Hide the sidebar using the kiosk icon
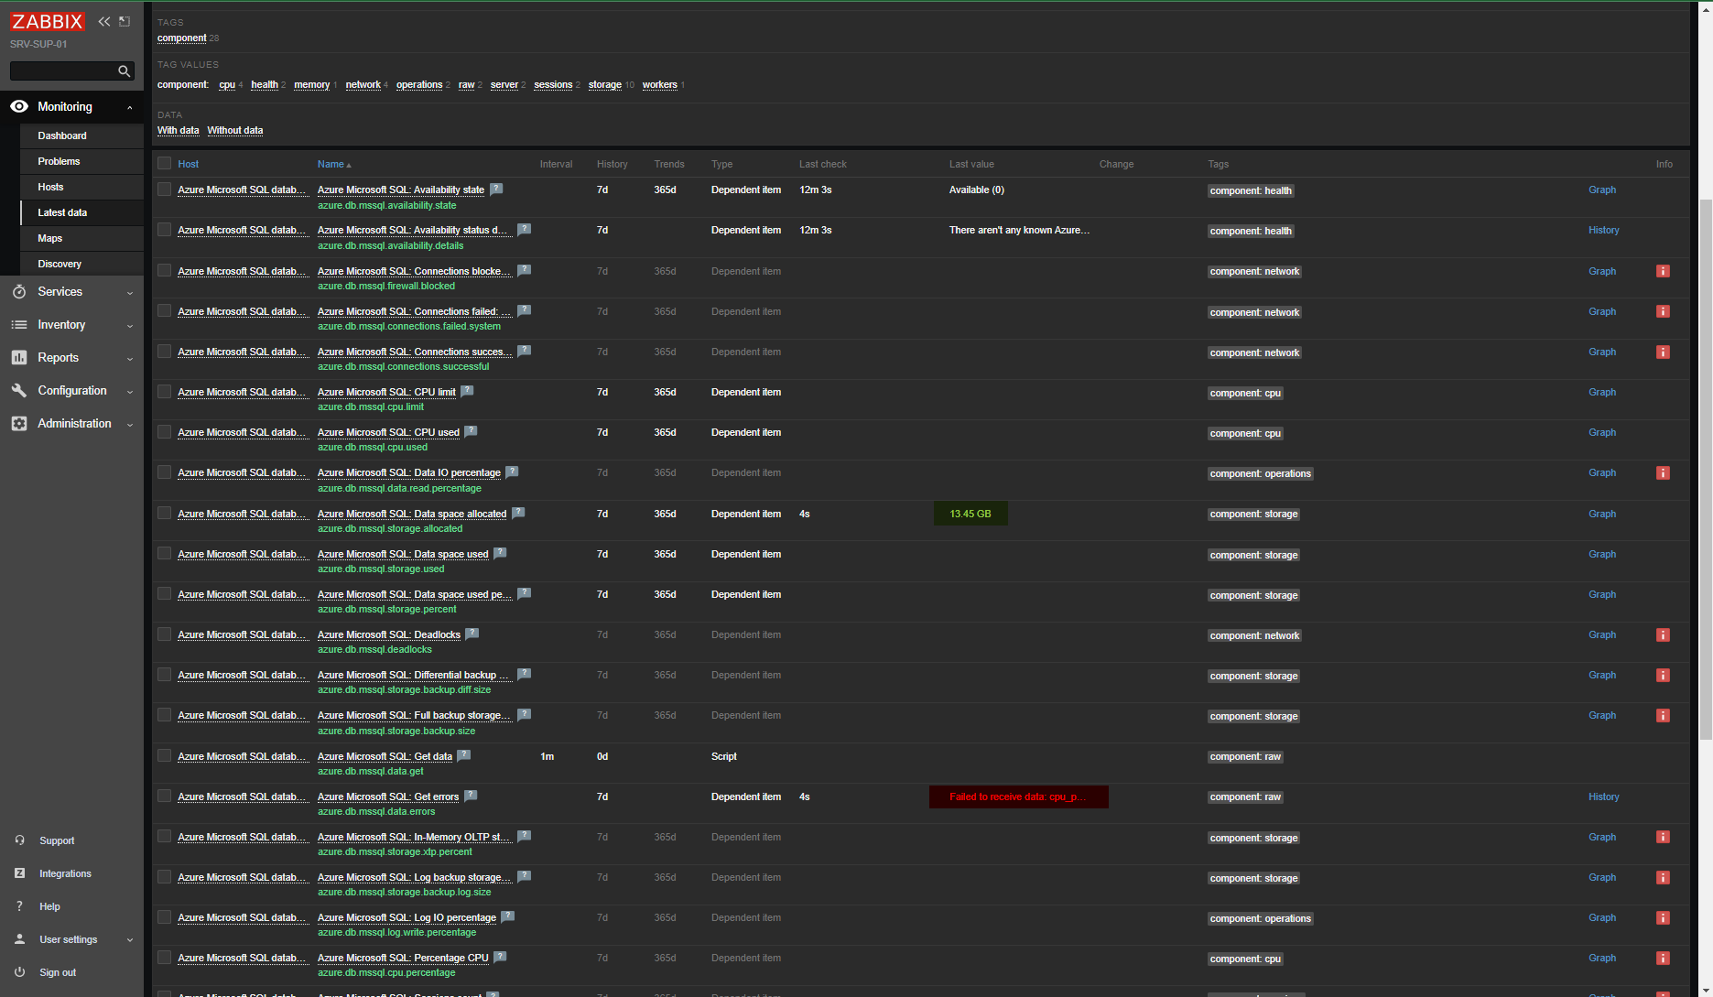Screen dimensions: 1713x997 [x=125, y=21]
